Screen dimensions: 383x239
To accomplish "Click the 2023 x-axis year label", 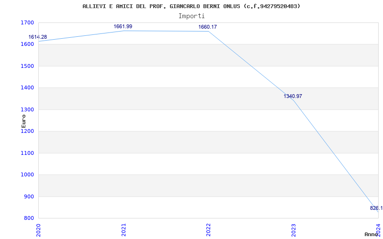I will (293, 230).
